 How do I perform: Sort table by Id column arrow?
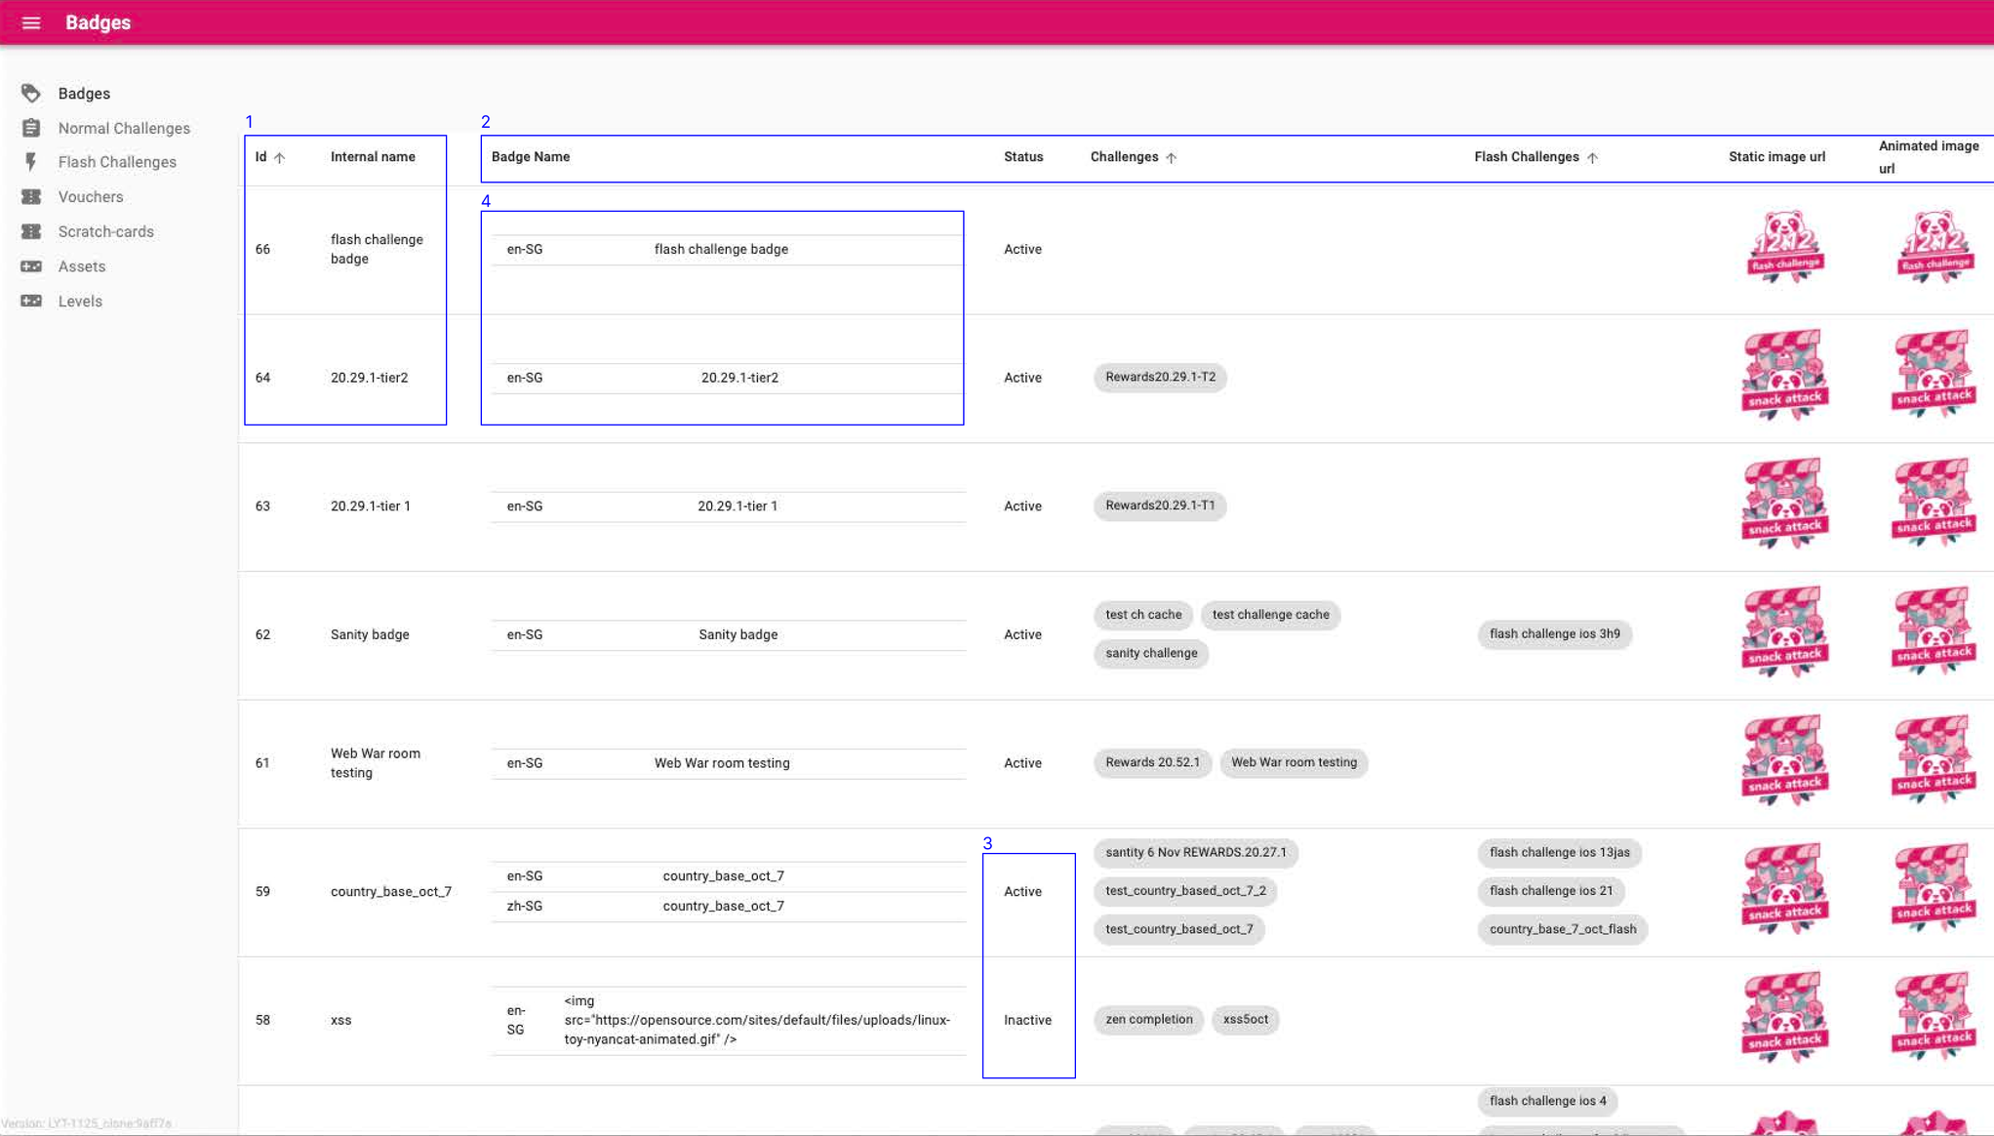(280, 157)
